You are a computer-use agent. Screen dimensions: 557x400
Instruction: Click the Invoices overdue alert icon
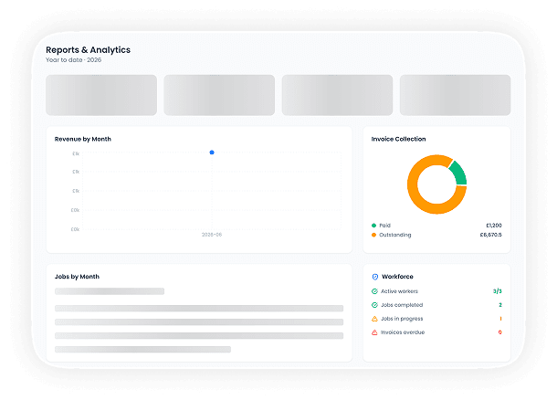click(374, 332)
